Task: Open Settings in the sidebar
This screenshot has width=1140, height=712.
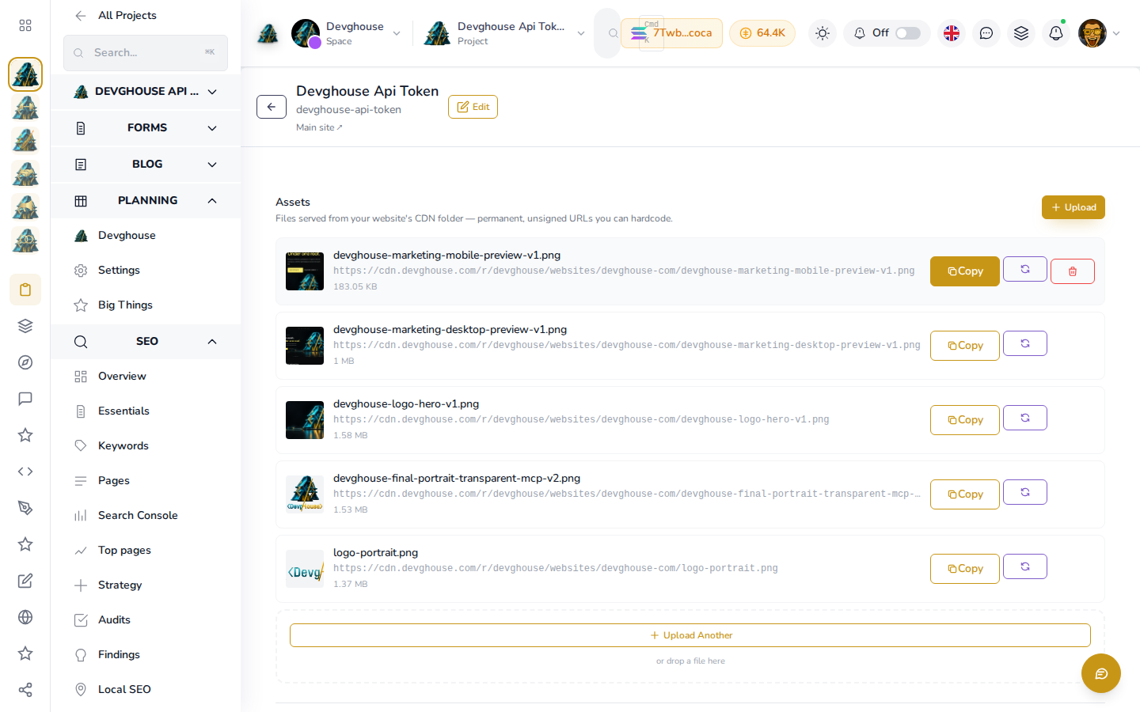Action: 146,270
